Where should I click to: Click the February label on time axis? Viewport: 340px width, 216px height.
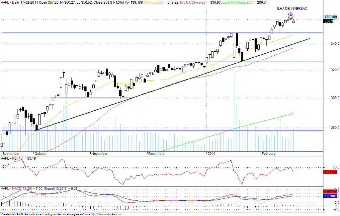pyautogui.click(x=268, y=154)
